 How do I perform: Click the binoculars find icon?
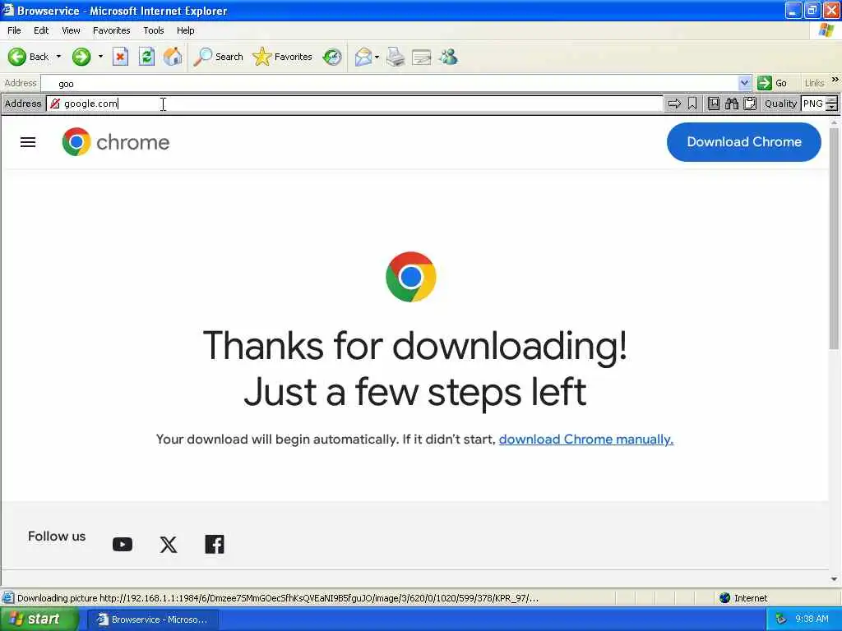click(x=732, y=104)
